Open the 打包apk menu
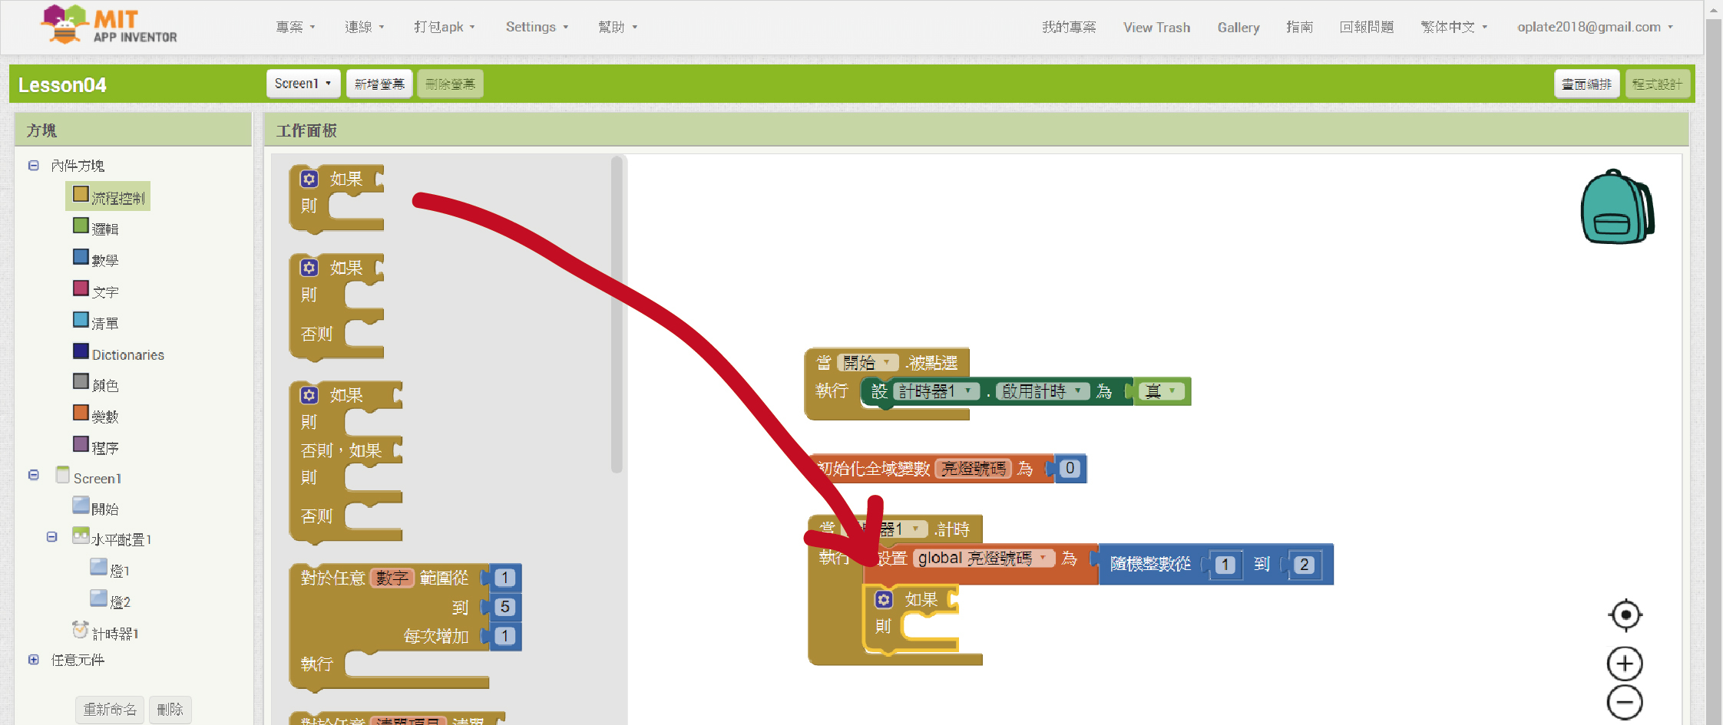The image size is (1723, 725). [x=444, y=27]
